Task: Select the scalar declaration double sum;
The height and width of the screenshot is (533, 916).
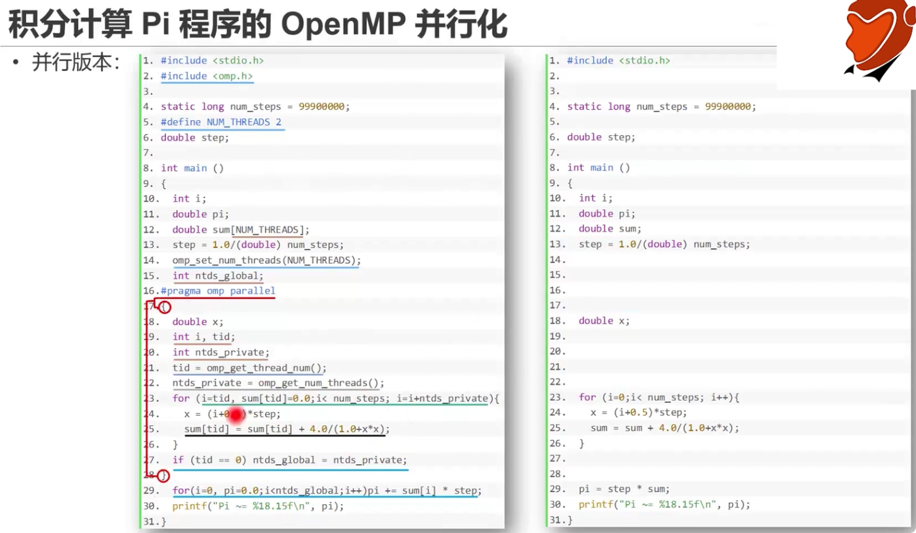Action: [610, 228]
